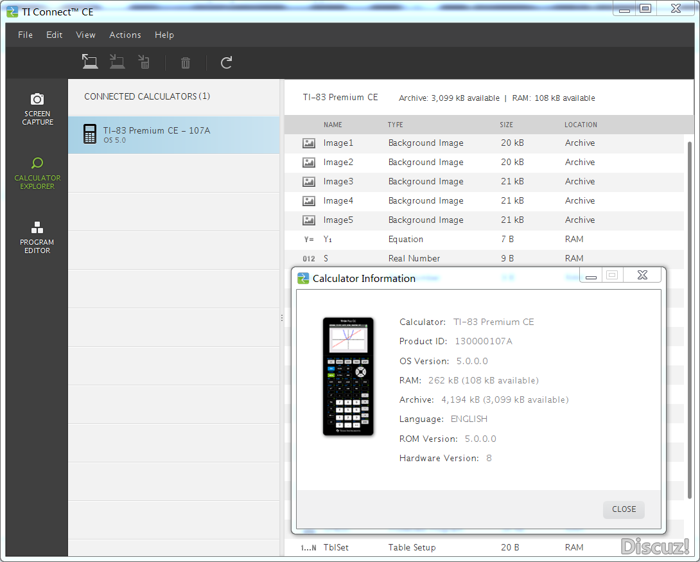
Task: Click Product ID value 130000107A
Action: [x=484, y=342]
